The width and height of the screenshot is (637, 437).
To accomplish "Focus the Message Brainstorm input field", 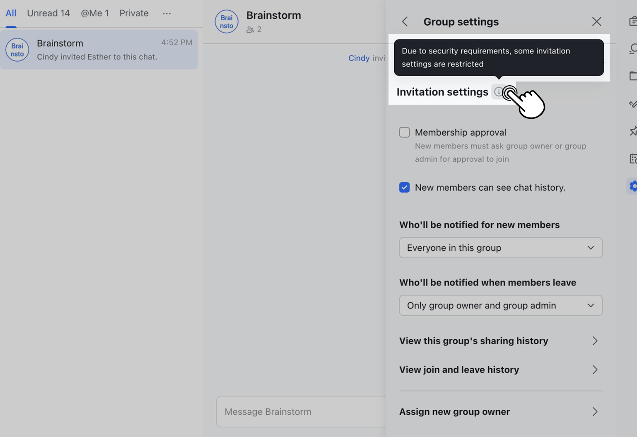I will pos(301,412).
